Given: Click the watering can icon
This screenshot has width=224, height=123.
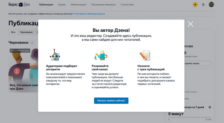Looking at the screenshot, I should 100,55.
